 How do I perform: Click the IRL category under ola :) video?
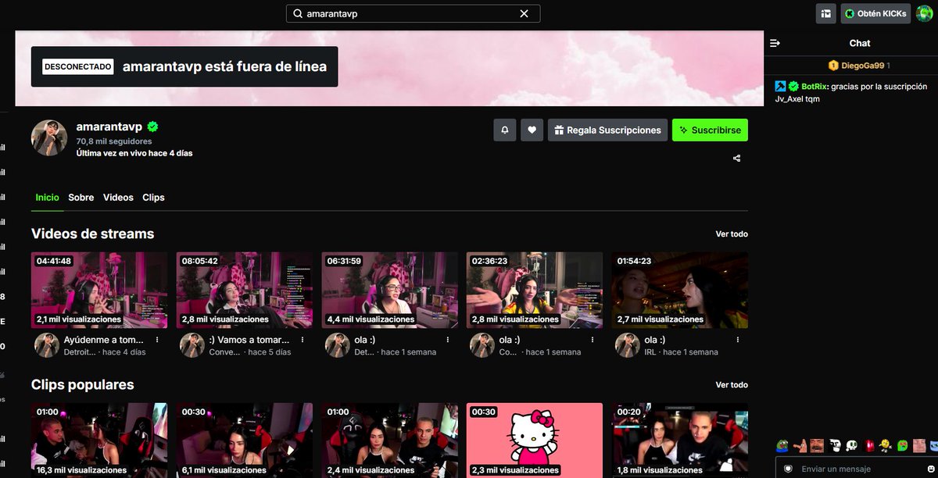click(651, 352)
